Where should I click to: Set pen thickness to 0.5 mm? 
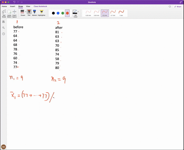[x=105, y=13]
